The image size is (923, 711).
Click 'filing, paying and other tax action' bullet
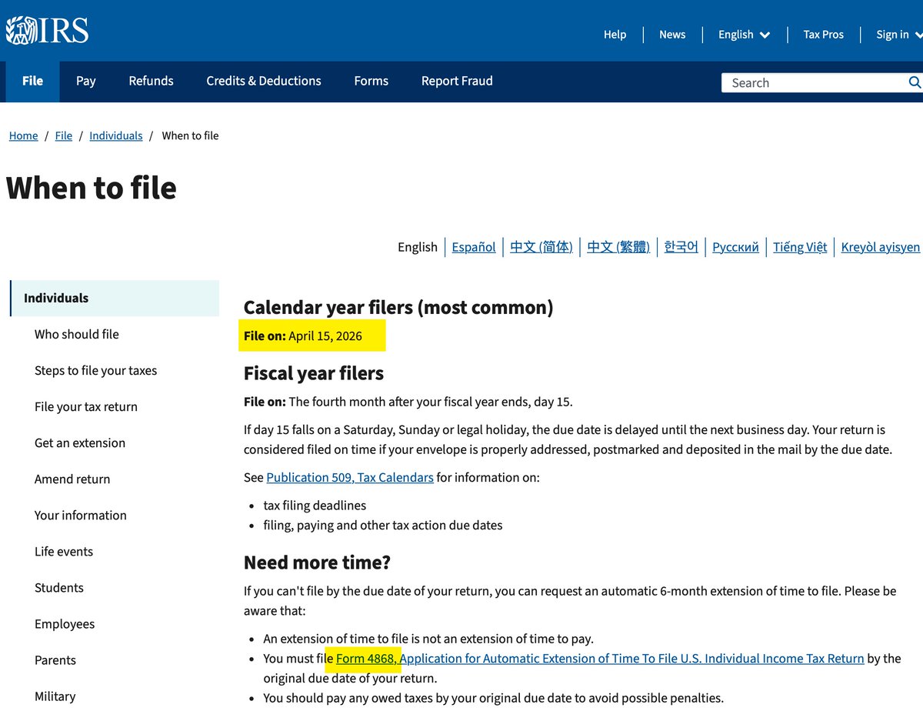(x=383, y=526)
